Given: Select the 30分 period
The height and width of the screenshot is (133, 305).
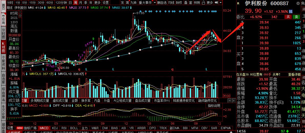Looking at the screenshot, I should tap(41, 3).
